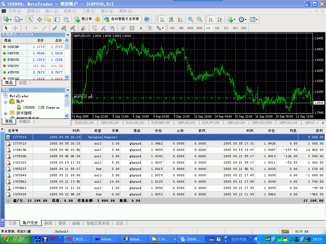Select the text label 'A' tool

click(141, 28)
